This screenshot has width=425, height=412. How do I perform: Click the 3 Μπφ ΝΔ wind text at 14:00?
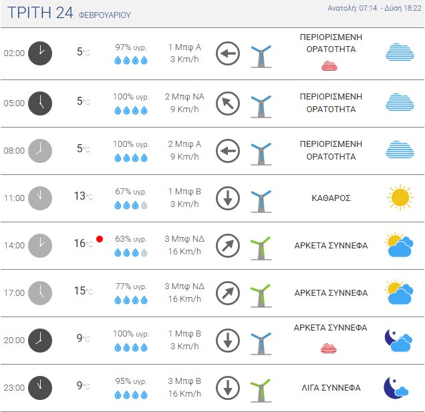click(184, 238)
